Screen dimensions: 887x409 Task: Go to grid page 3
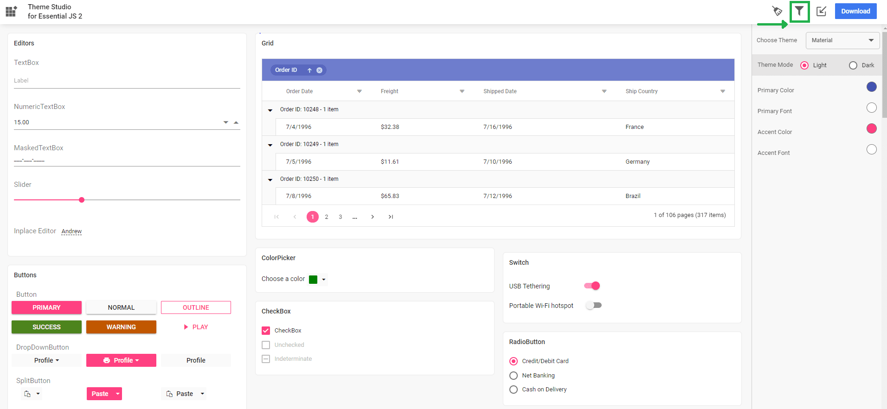(x=341, y=217)
